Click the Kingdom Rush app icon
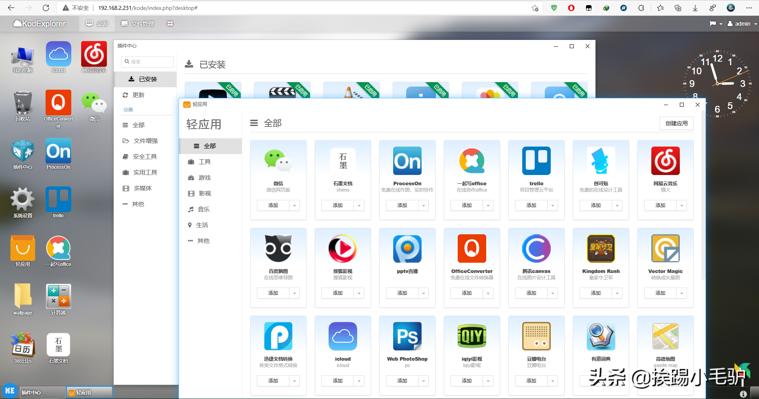The width and height of the screenshot is (759, 399). tap(601, 248)
